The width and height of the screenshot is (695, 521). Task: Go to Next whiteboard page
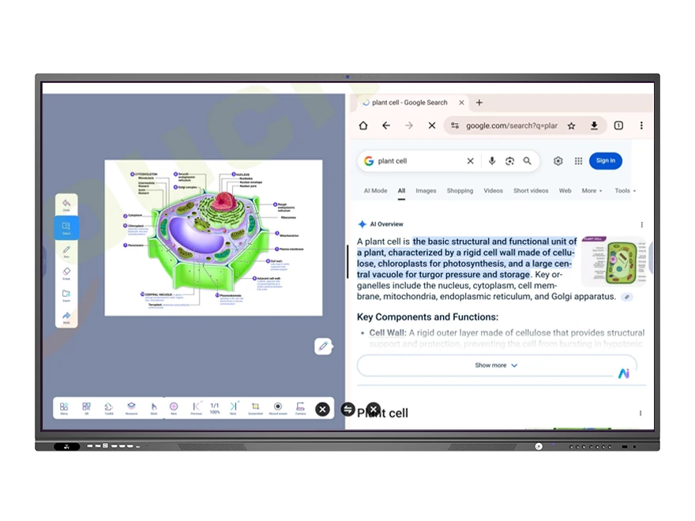tap(233, 408)
